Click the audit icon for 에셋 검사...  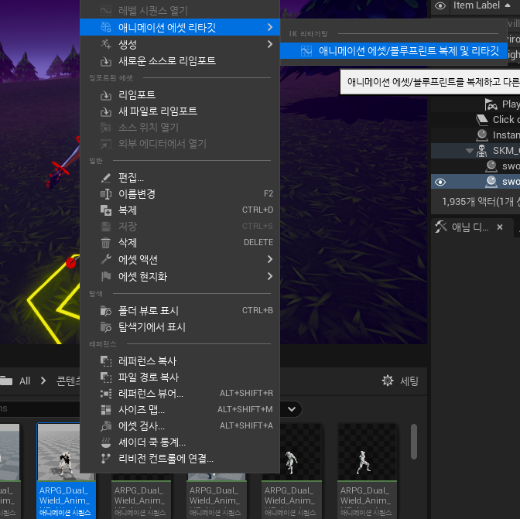(106, 426)
